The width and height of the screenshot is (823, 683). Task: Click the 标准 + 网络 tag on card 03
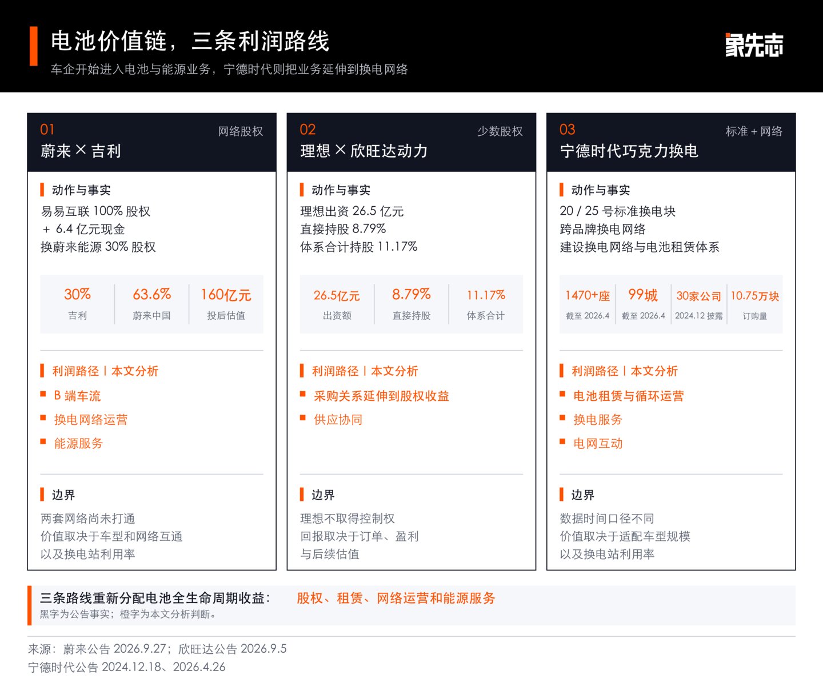754,131
